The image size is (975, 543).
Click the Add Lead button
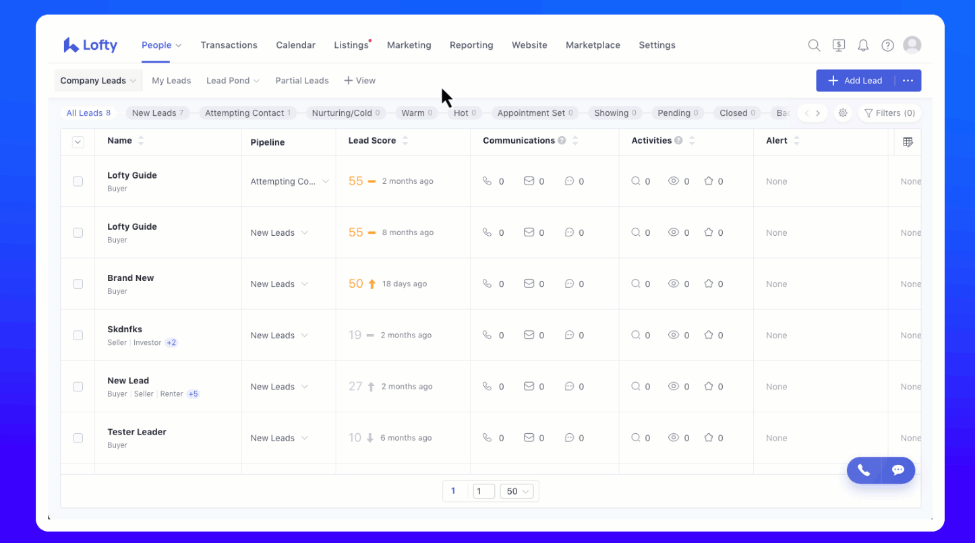point(855,81)
